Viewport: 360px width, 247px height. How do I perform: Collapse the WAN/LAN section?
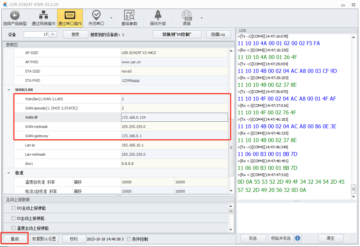pos(8,90)
